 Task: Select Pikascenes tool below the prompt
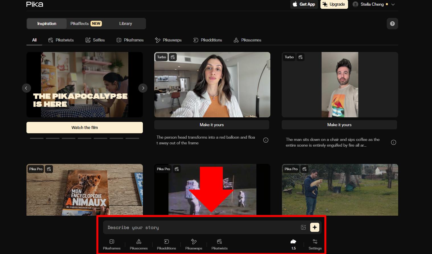point(139,244)
